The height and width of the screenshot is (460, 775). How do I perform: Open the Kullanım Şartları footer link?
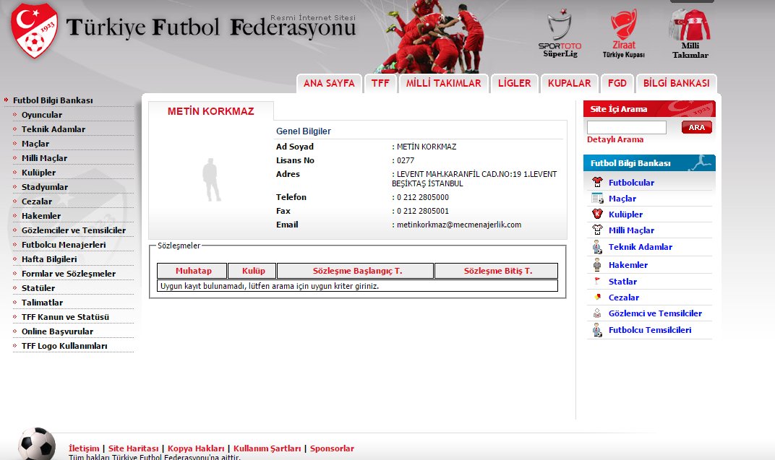pos(267,448)
